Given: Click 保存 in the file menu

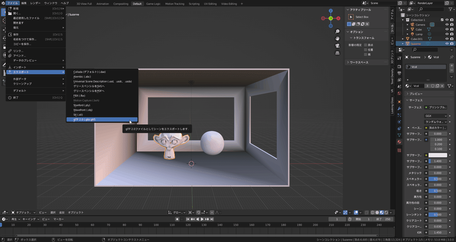Looking at the screenshot, I should (x=36, y=34).
